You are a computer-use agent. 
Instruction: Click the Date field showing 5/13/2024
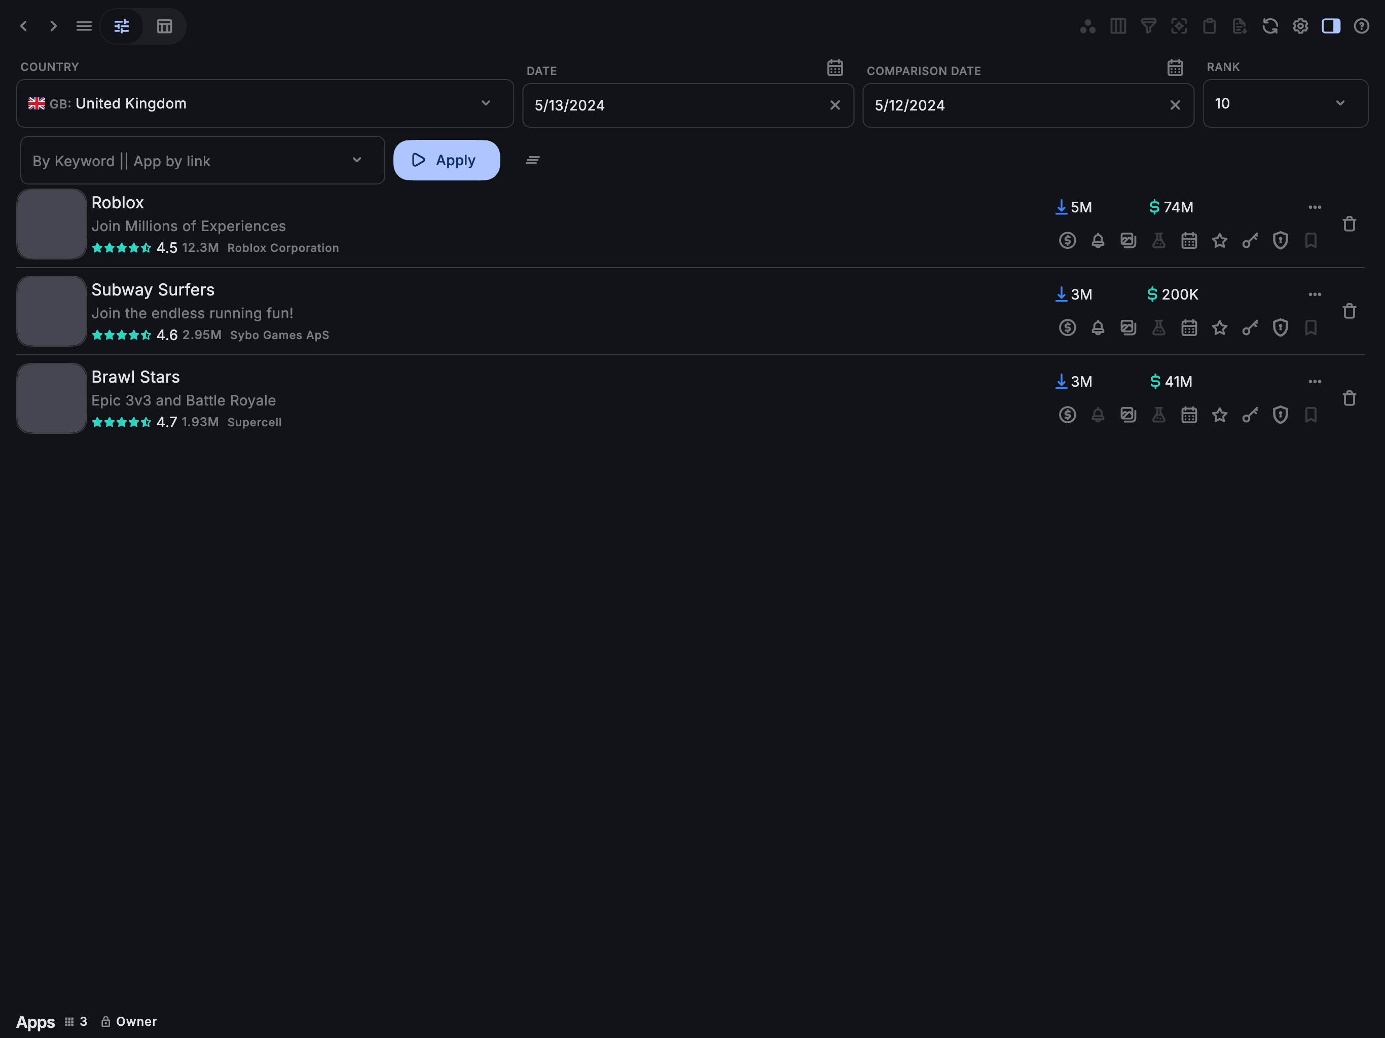point(688,105)
